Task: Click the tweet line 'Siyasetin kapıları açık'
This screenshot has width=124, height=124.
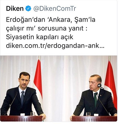Action: click(x=40, y=37)
